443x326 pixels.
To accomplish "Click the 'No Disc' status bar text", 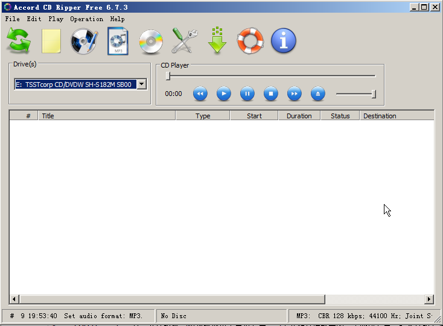I will coord(173,316).
